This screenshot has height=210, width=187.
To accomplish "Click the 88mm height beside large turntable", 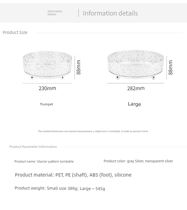I will pyautogui.click(x=171, y=67).
